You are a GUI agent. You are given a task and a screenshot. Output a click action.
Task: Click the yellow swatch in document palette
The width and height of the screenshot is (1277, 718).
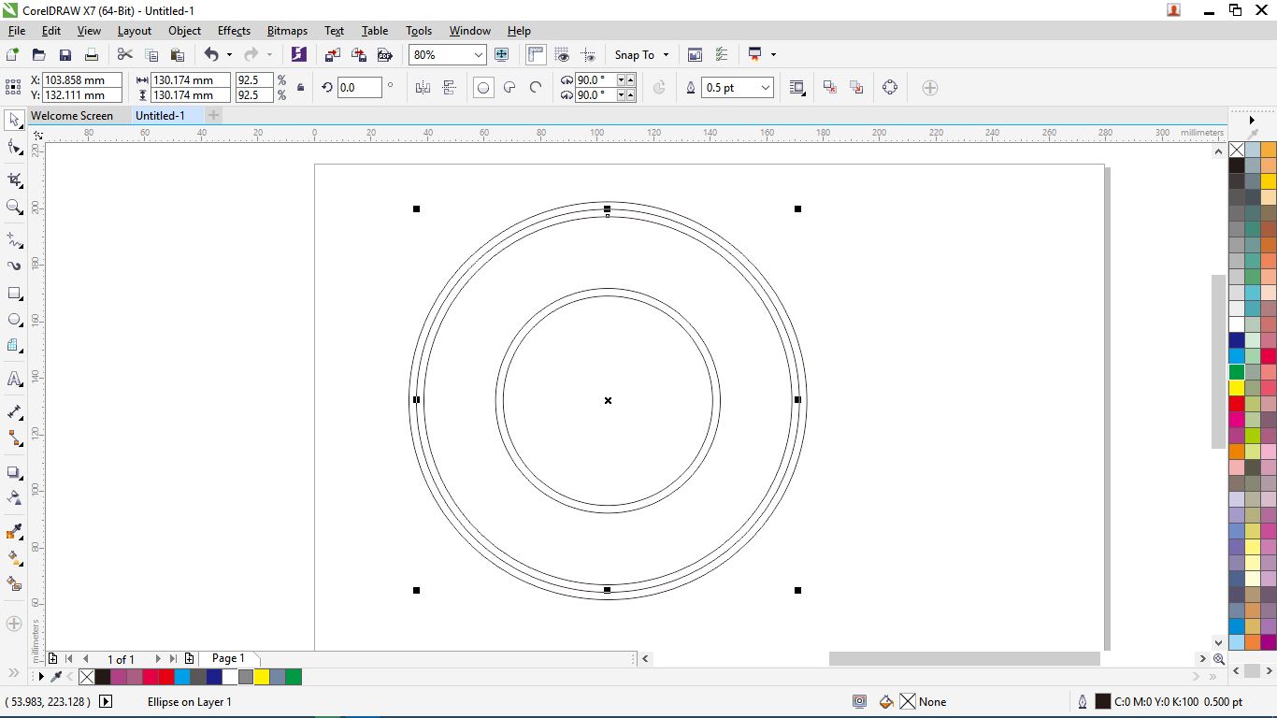pyautogui.click(x=262, y=677)
